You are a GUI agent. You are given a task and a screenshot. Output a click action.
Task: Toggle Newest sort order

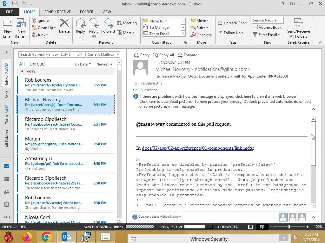point(104,64)
